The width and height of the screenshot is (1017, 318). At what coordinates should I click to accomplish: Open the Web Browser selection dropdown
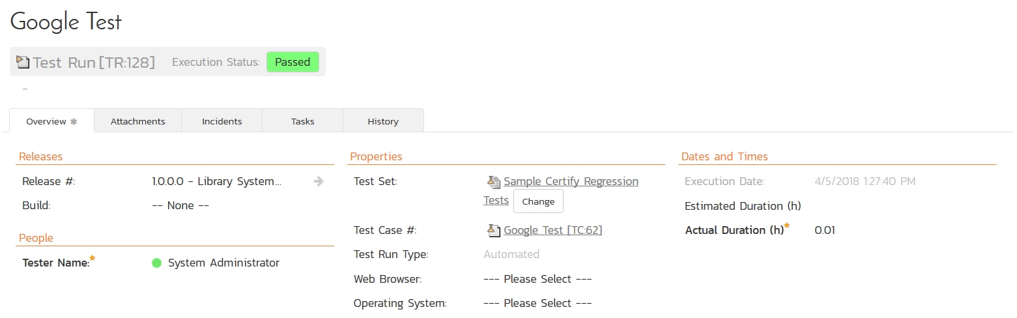537,279
